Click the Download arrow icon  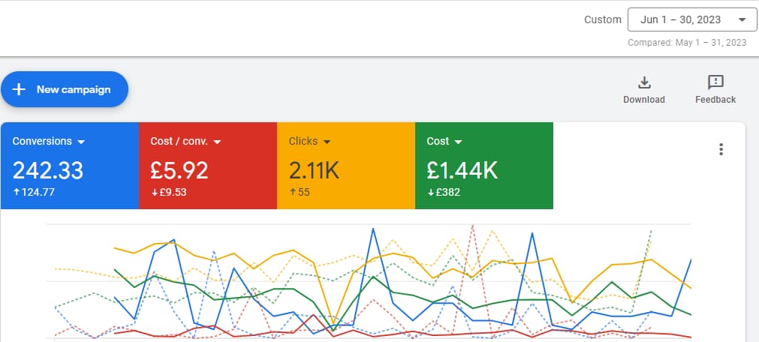pyautogui.click(x=644, y=82)
